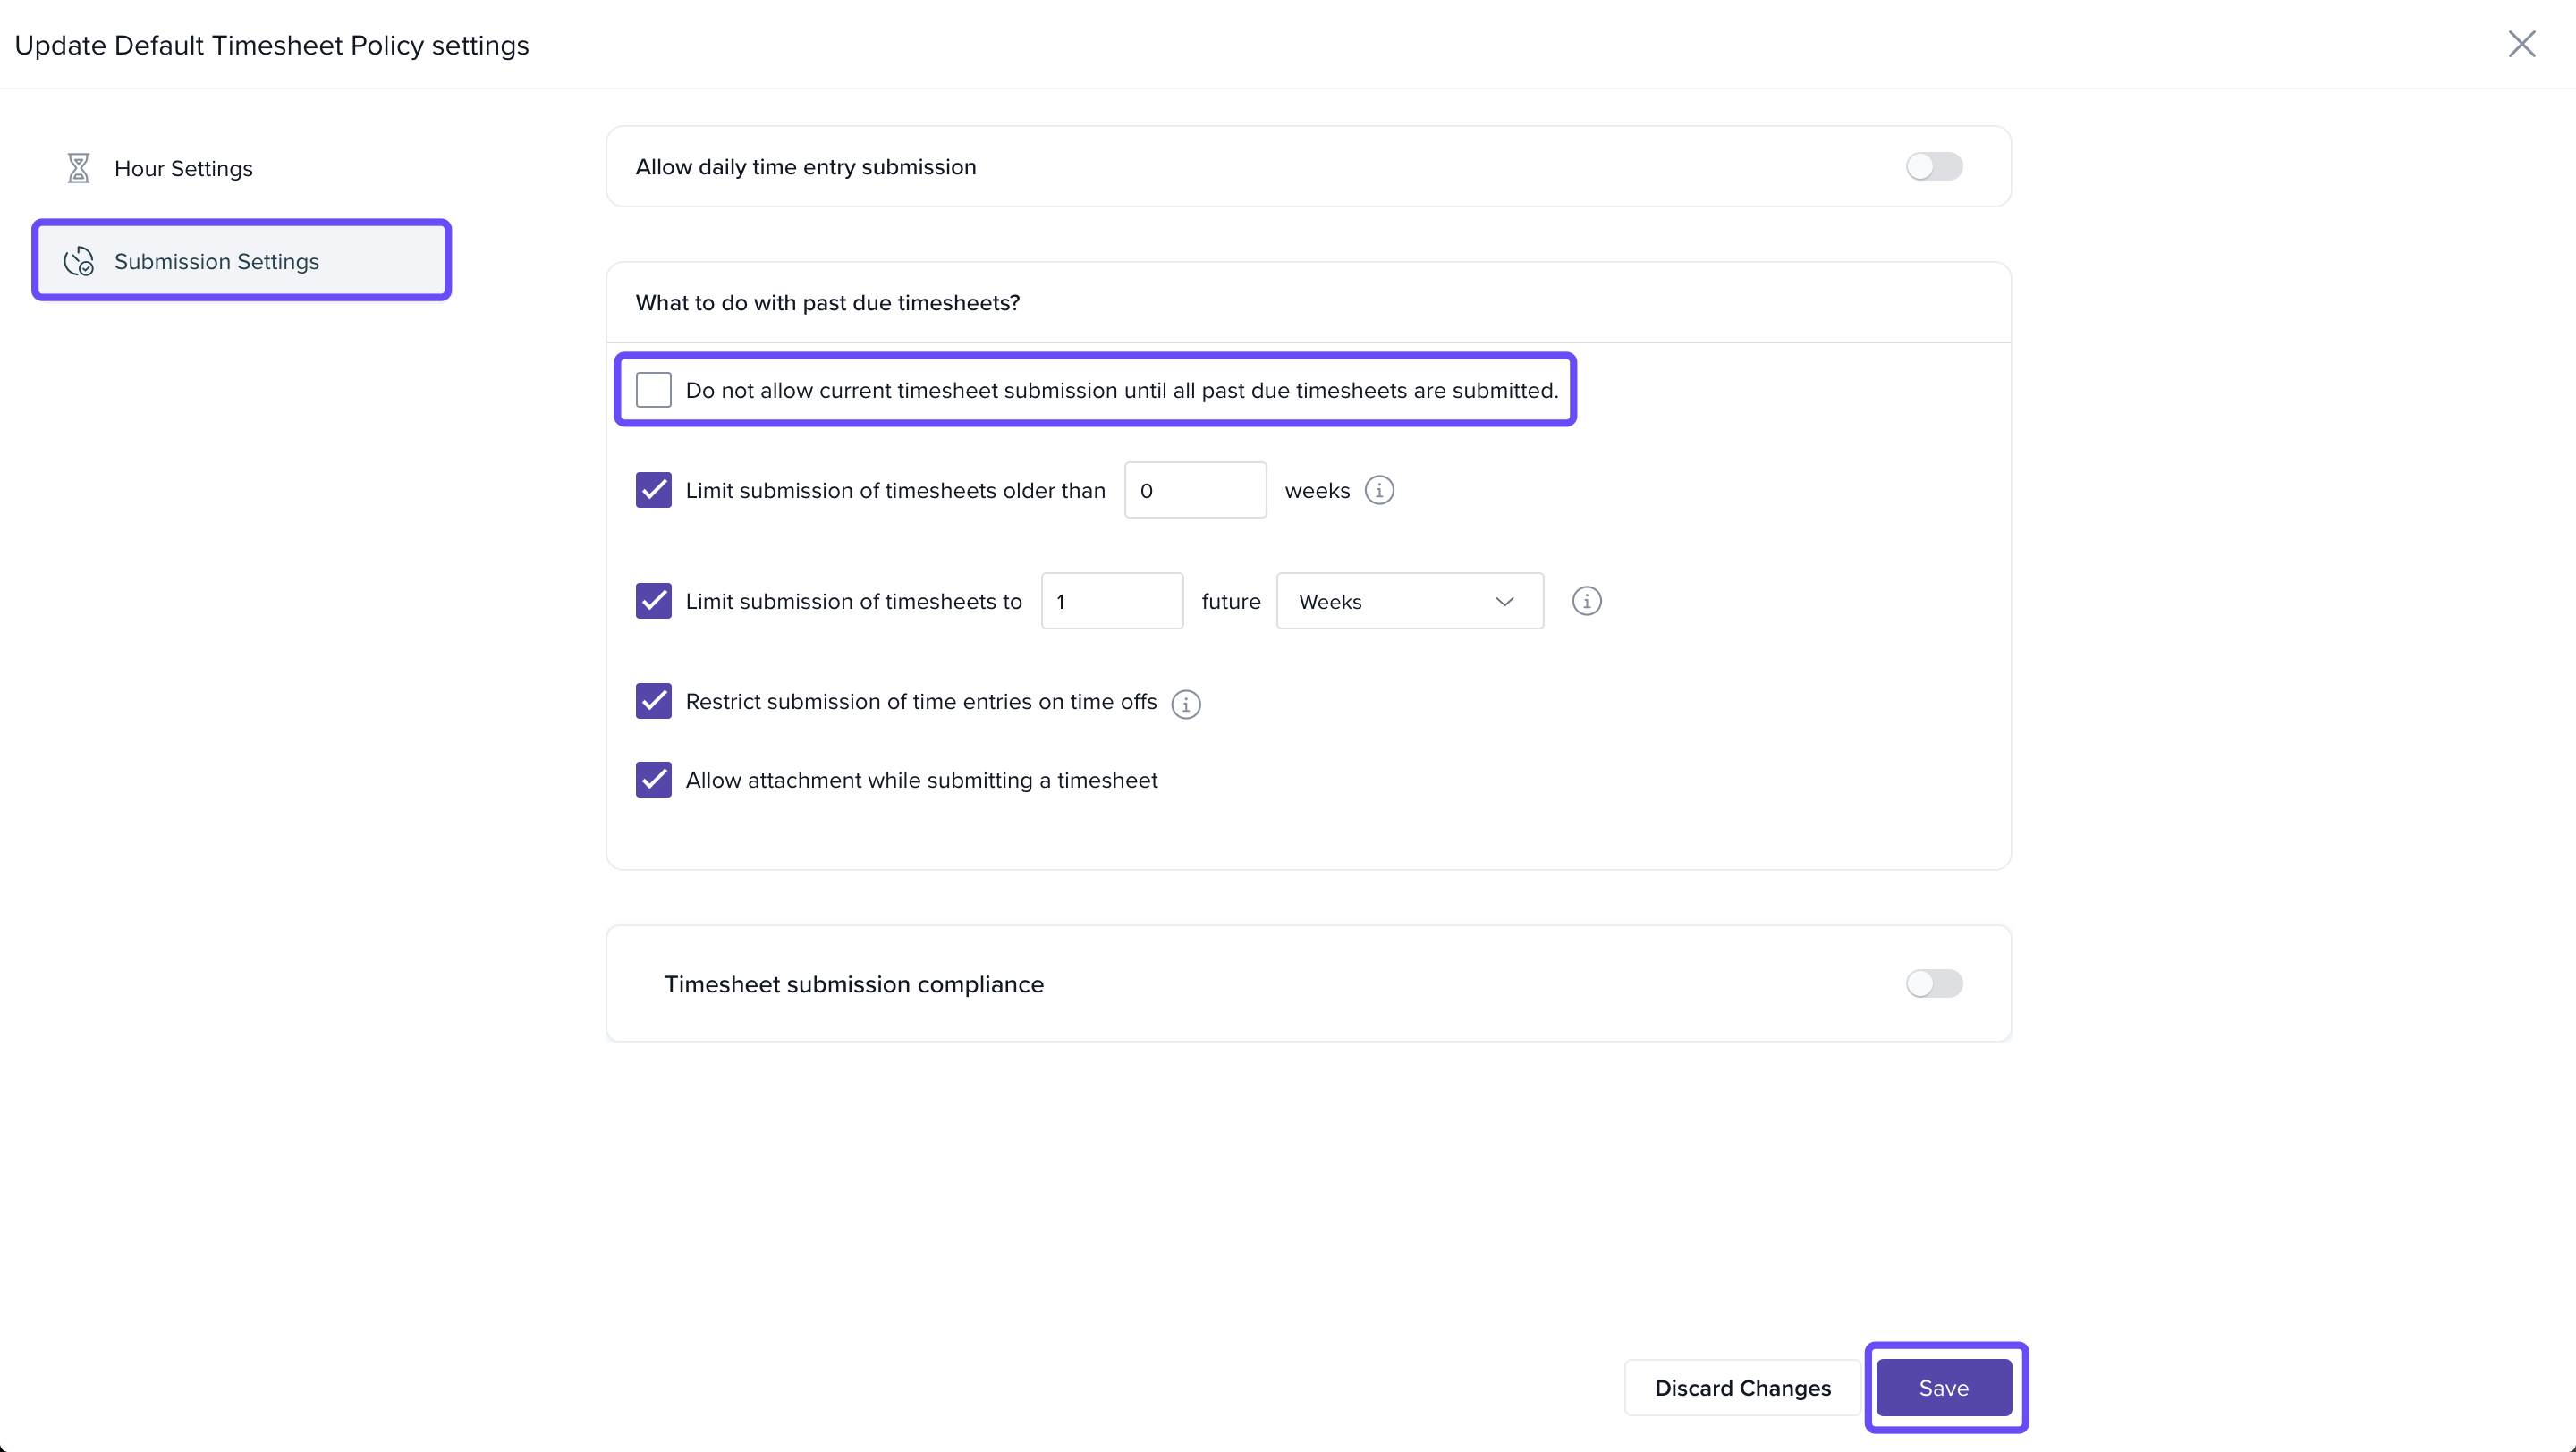Select the Submission Settings tab
This screenshot has width=2576, height=1452.
pos(216,262)
